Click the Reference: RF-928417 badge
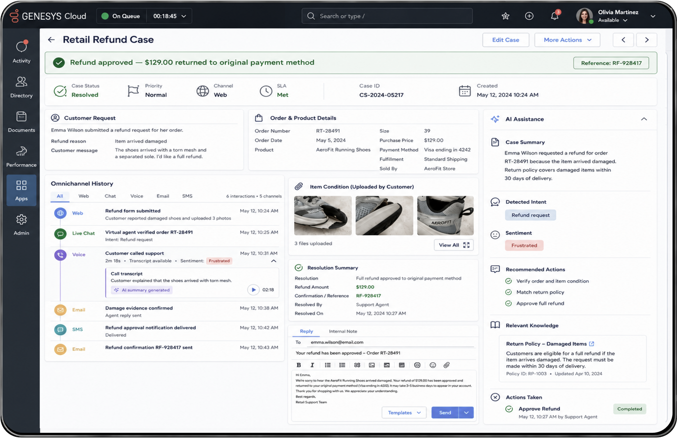Screen dimensions: 677x438 pos(611,63)
